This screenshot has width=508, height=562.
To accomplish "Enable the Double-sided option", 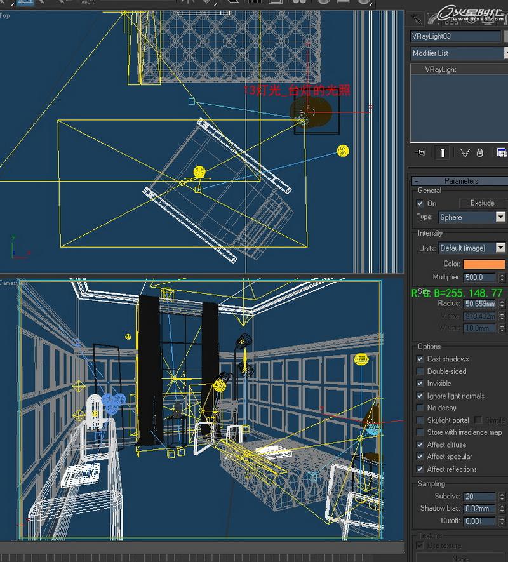I will [x=420, y=371].
